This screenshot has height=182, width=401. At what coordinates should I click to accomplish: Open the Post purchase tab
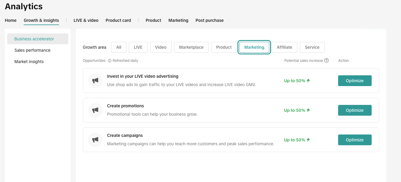[x=209, y=20]
